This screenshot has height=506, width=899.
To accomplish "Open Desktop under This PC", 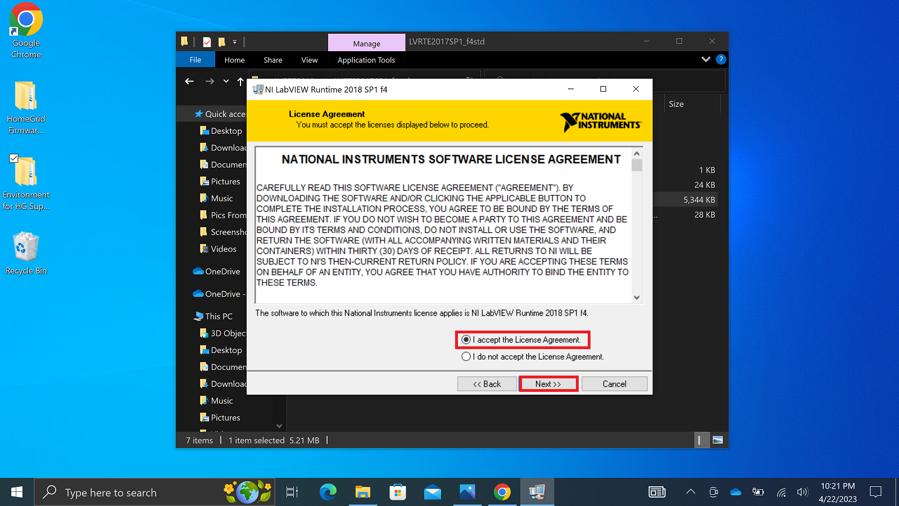I will 221,350.
